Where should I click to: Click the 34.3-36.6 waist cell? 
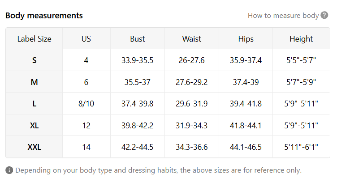(191, 147)
